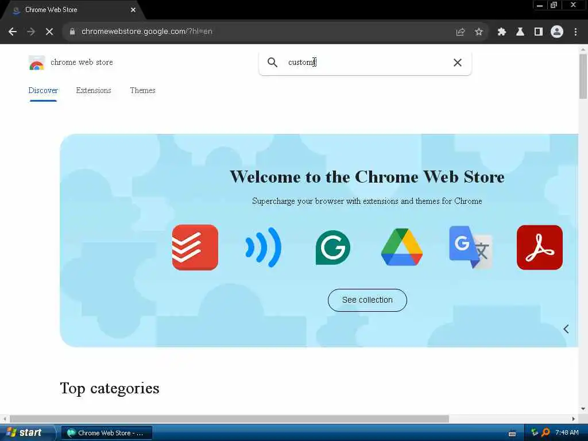588x441 pixels.
Task: Click the Adobe Acrobat icon
Action: coord(540,247)
